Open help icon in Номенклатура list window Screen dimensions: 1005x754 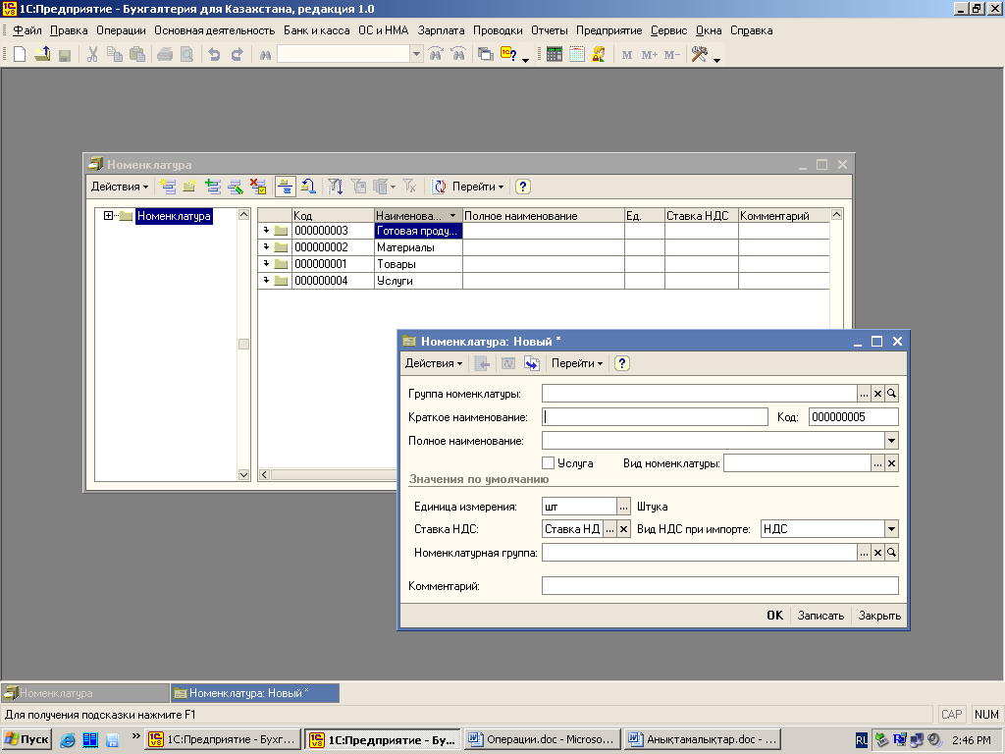click(522, 187)
